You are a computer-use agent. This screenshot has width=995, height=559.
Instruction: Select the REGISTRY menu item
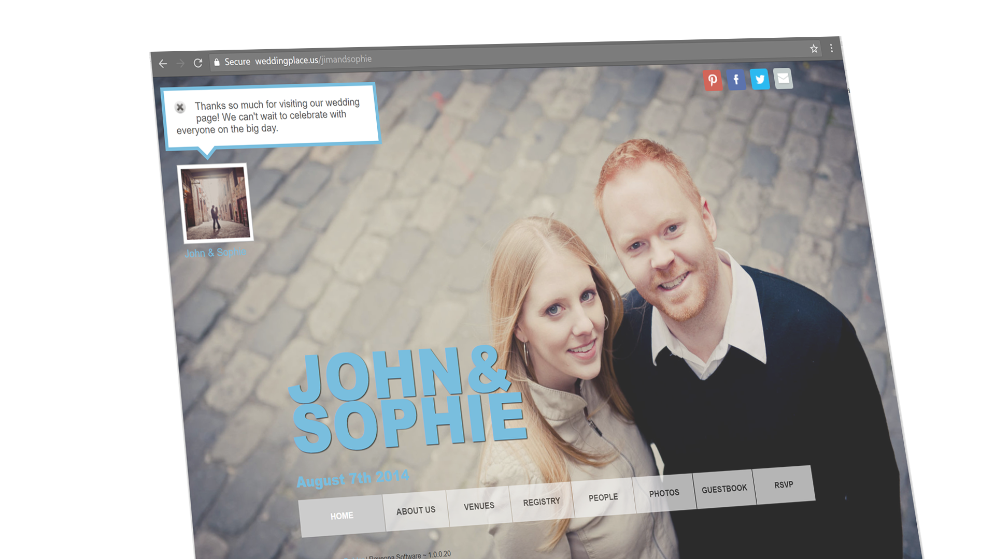541,502
